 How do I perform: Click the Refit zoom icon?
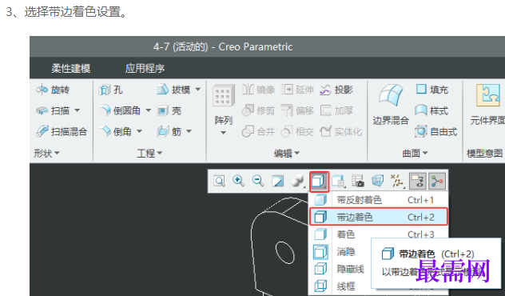coord(219,181)
